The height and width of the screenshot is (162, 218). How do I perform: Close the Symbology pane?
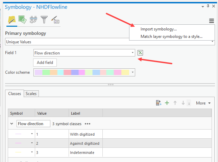[x=214, y=6]
